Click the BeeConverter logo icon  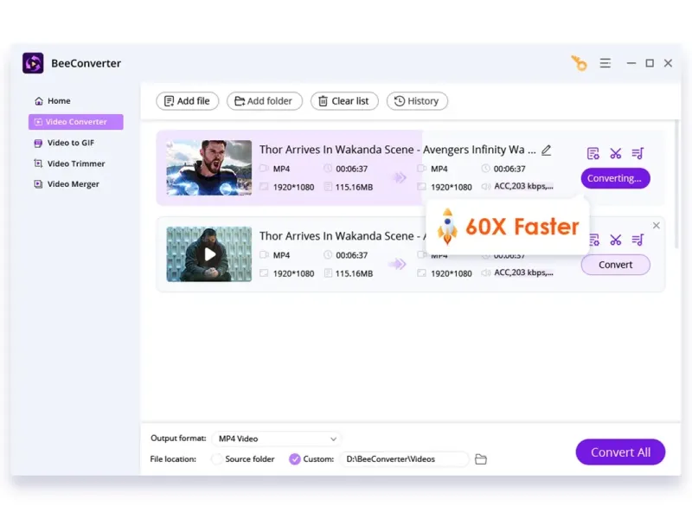(x=33, y=63)
